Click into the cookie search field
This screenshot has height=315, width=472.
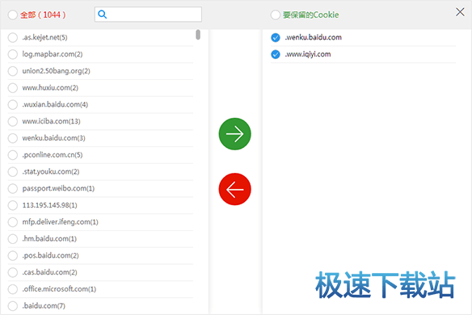tap(148, 15)
